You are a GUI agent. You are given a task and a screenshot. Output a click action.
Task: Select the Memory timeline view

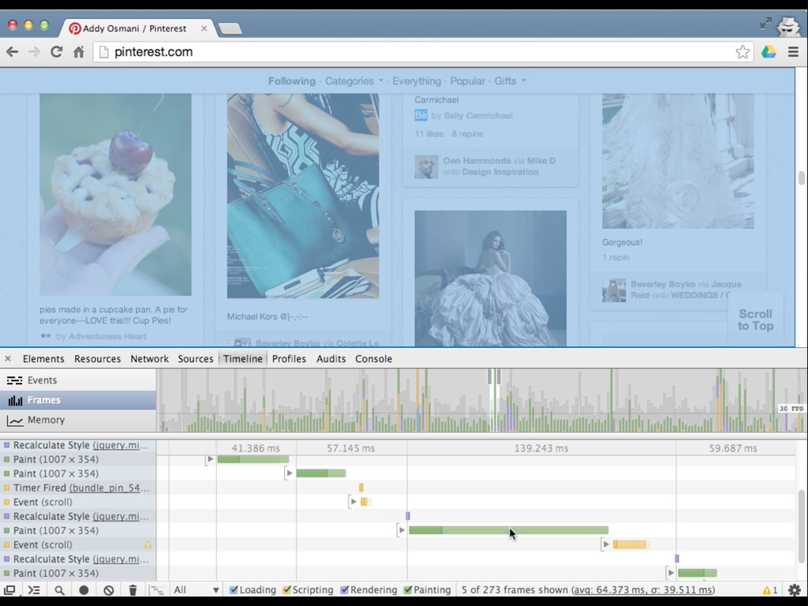(x=46, y=421)
